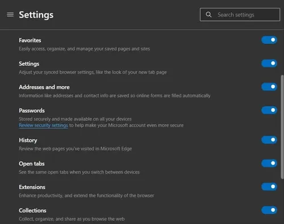The image size is (284, 224).
Task: Disable Open tabs sync toggle
Action: tap(269, 163)
